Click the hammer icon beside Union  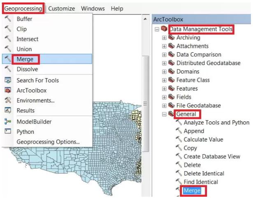[8, 49]
